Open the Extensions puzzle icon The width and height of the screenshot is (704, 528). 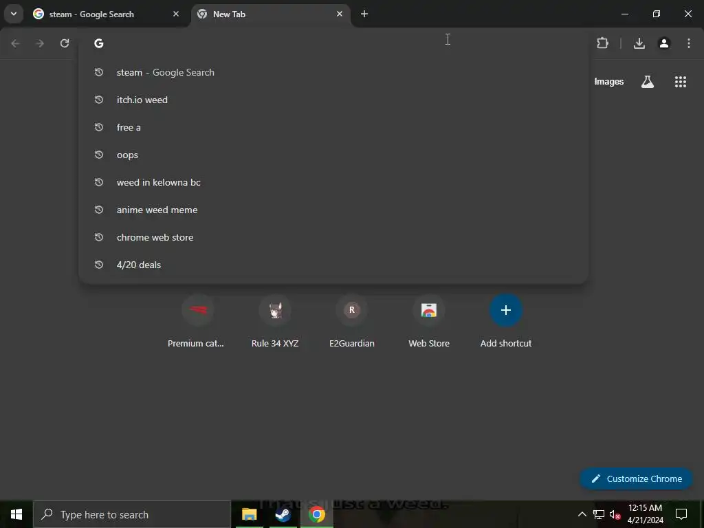coord(602,43)
